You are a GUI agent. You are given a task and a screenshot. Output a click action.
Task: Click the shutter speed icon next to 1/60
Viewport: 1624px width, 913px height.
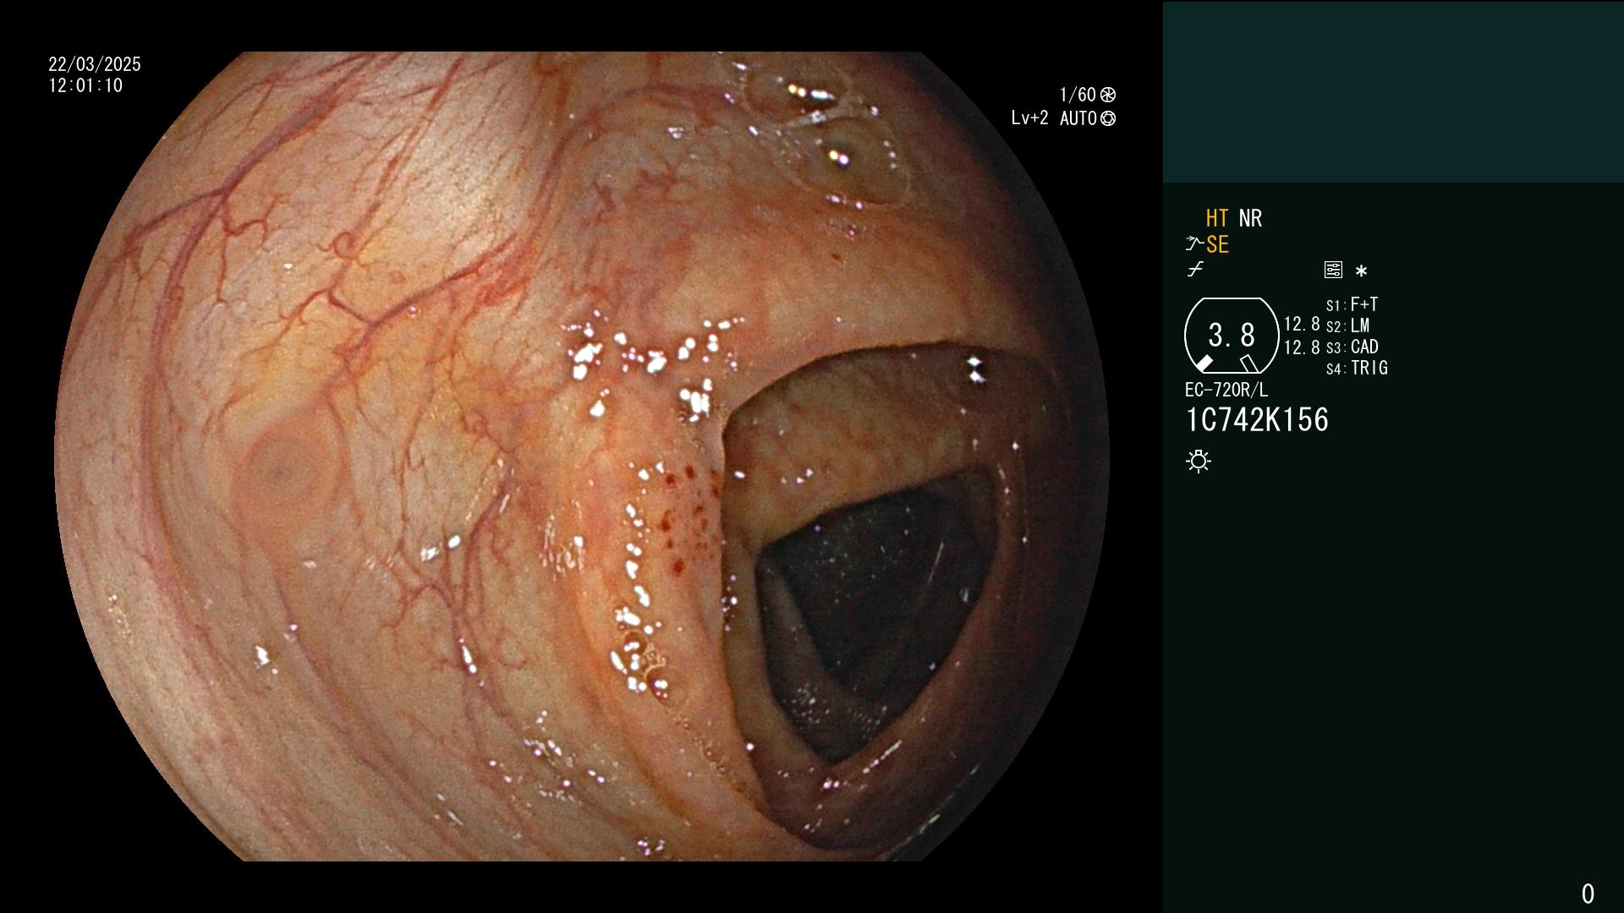(1108, 95)
